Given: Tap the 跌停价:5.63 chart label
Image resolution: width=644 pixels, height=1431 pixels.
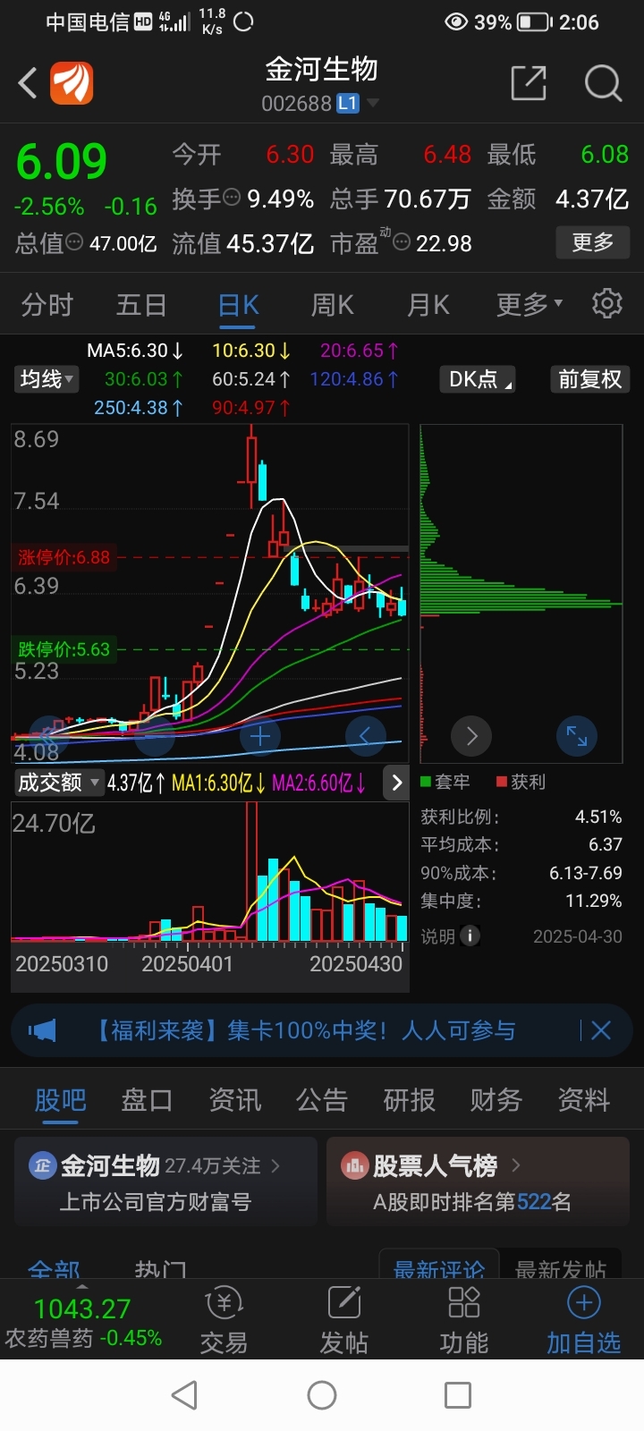Looking at the screenshot, I should pyautogui.click(x=64, y=649).
